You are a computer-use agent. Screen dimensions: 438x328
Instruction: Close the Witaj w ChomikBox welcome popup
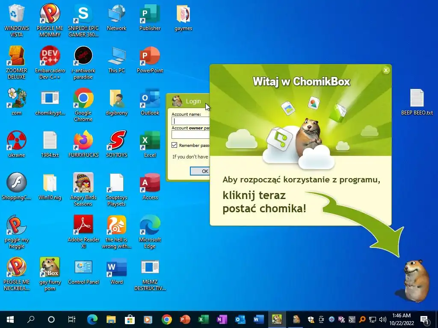pos(386,70)
